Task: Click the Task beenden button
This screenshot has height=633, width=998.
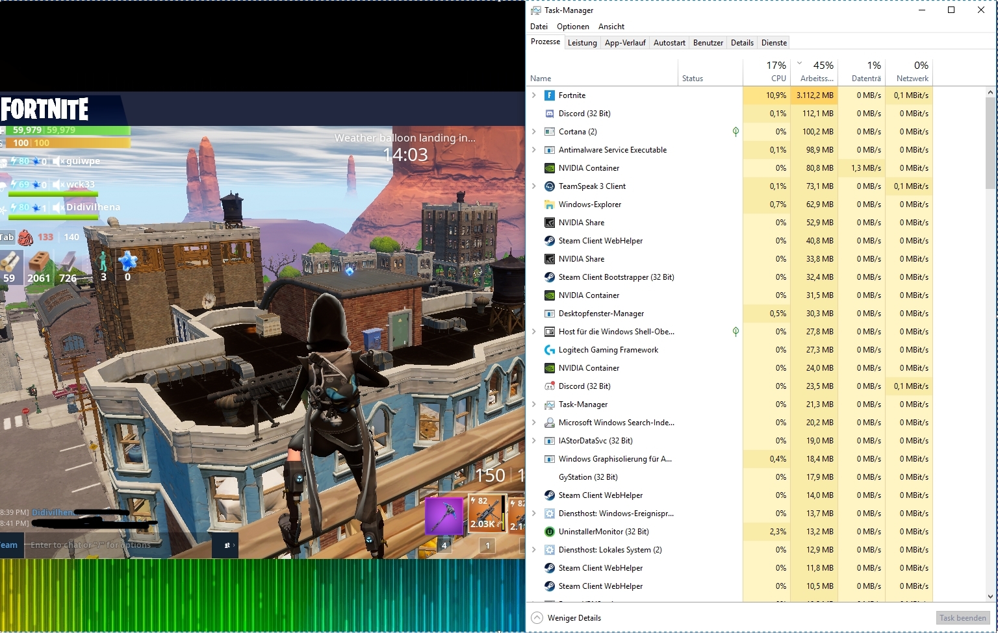Action: point(963,618)
